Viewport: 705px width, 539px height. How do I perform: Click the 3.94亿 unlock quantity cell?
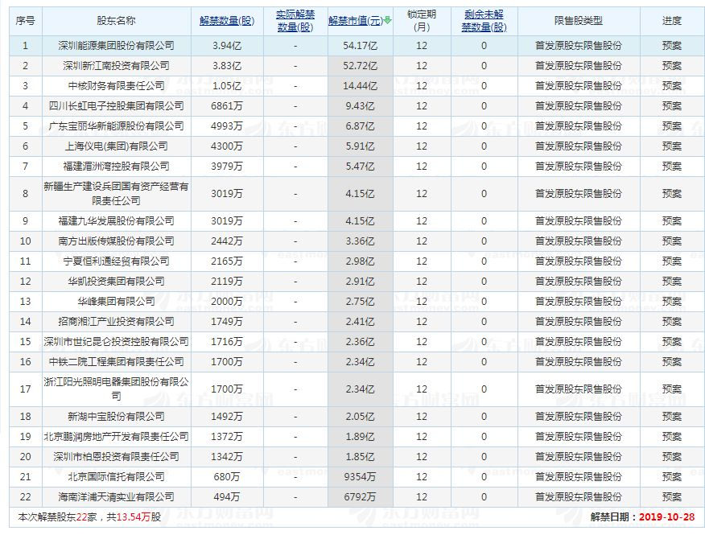pos(227,45)
